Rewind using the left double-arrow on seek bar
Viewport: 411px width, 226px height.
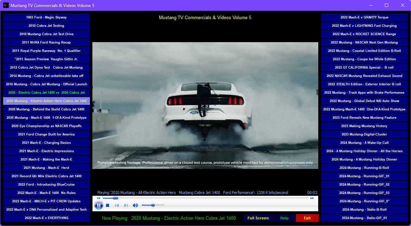[99, 198]
